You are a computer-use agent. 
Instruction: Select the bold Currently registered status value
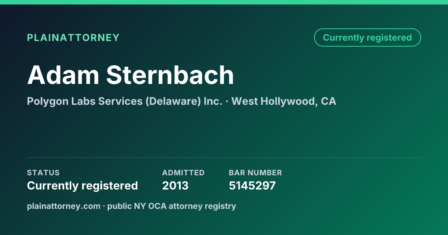tap(83, 185)
